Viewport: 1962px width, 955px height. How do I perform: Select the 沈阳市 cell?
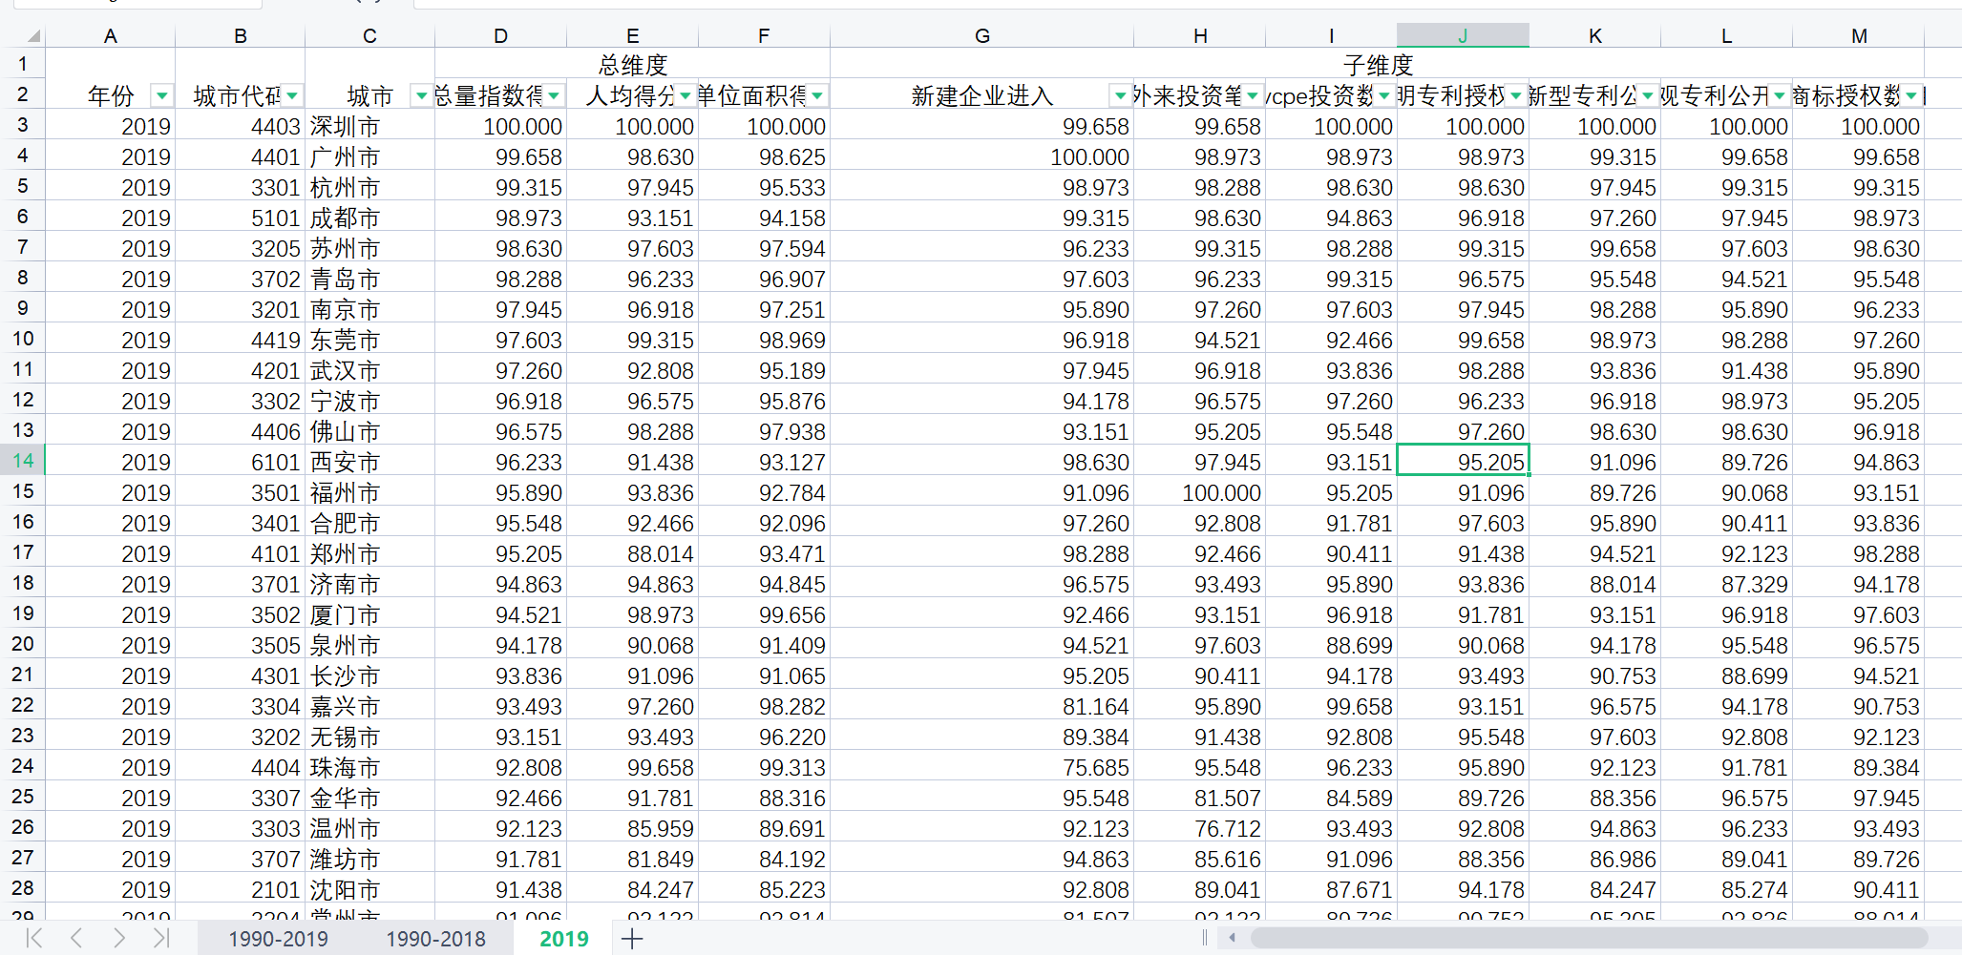[x=370, y=889]
